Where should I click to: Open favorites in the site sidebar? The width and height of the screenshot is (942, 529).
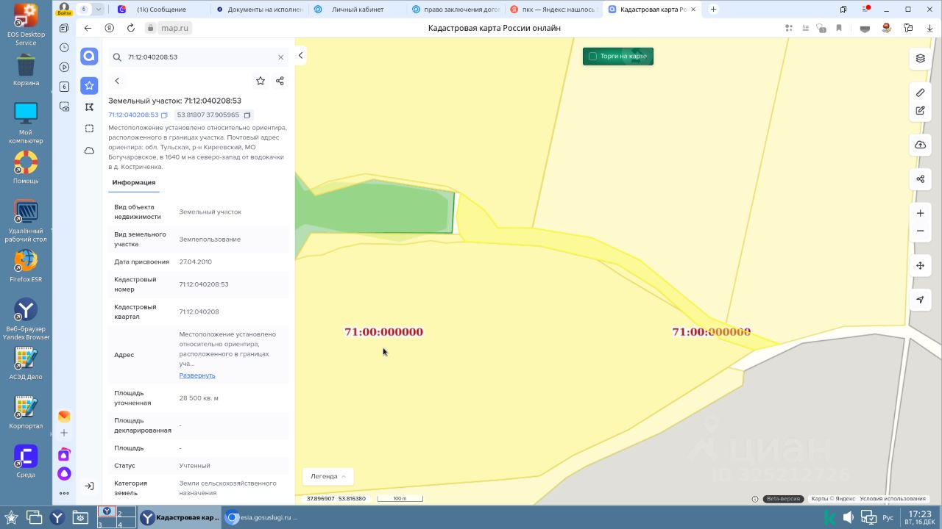[x=89, y=85]
